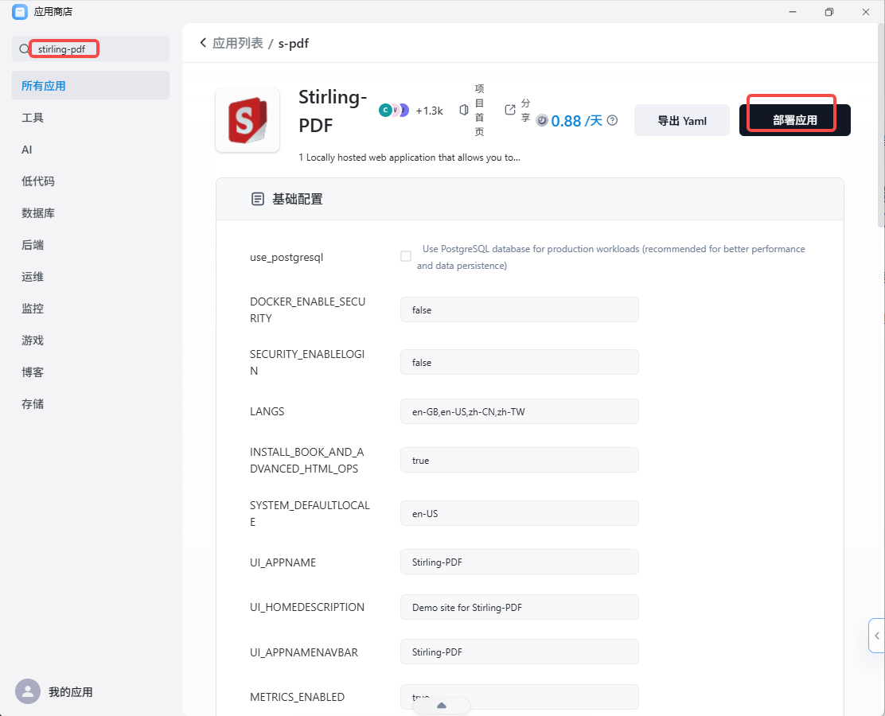Click the 基础配置 section heading

pyautogui.click(x=298, y=199)
